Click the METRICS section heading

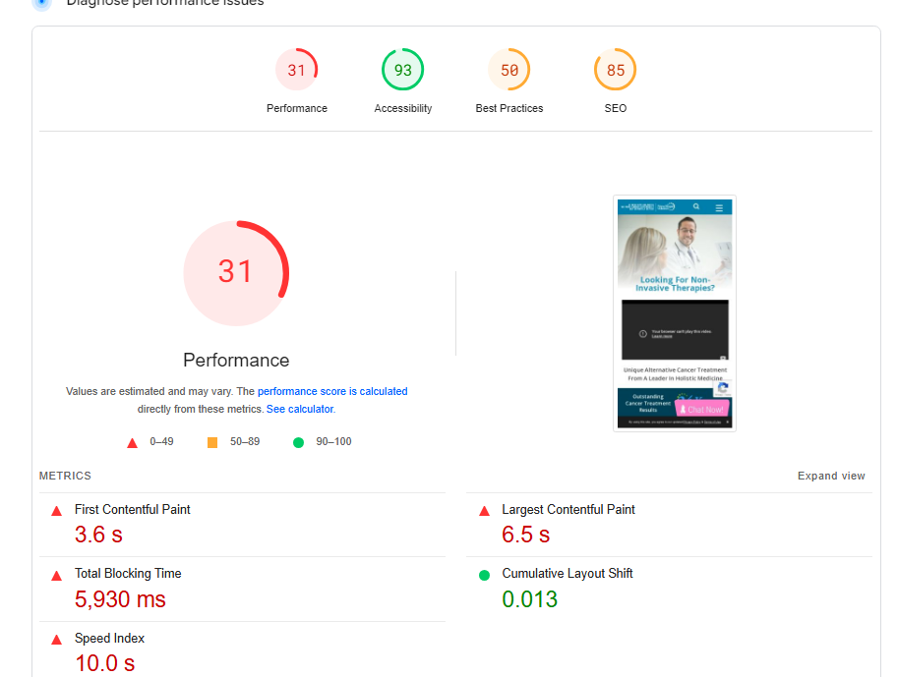[x=65, y=476]
